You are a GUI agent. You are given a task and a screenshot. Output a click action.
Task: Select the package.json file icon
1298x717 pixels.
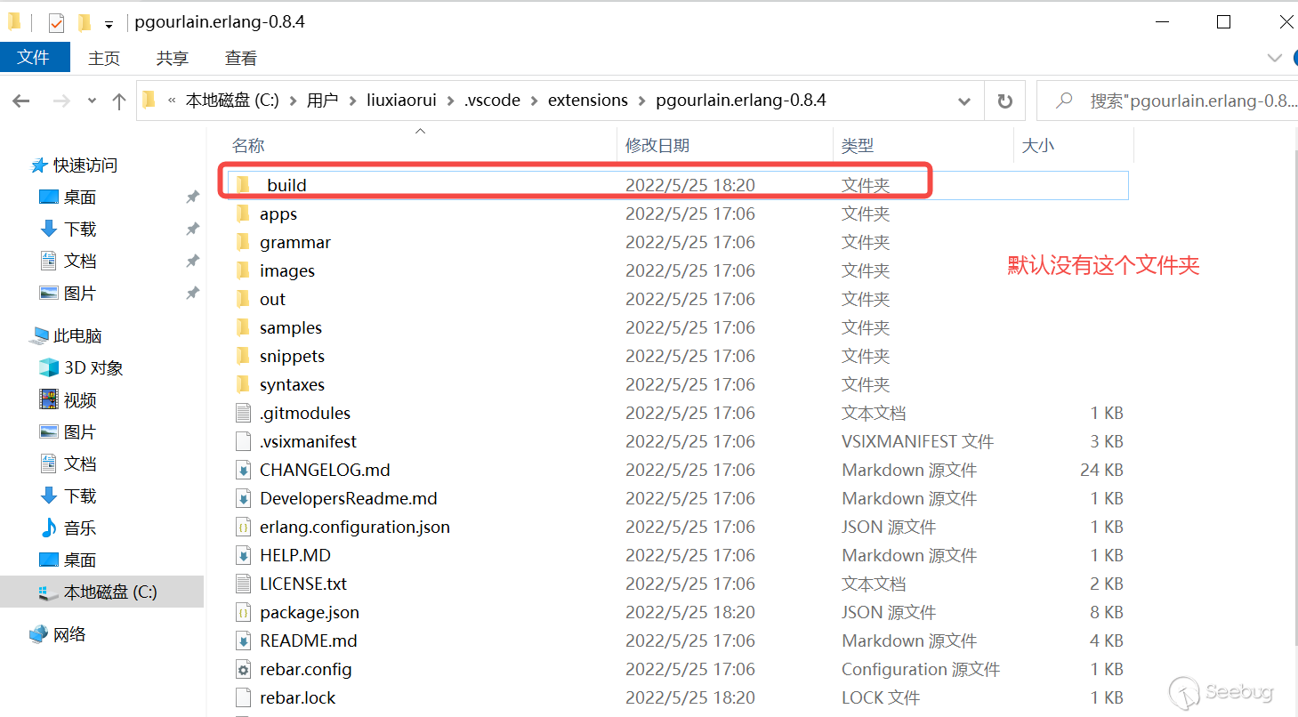point(243,612)
